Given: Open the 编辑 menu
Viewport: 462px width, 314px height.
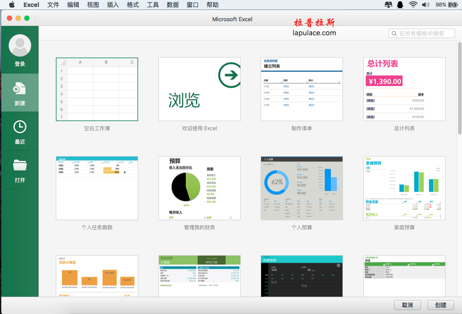Looking at the screenshot, I should [x=73, y=5].
